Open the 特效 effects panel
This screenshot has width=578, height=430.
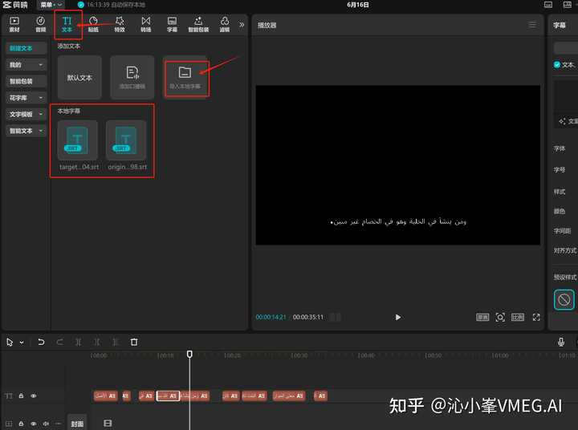click(119, 23)
